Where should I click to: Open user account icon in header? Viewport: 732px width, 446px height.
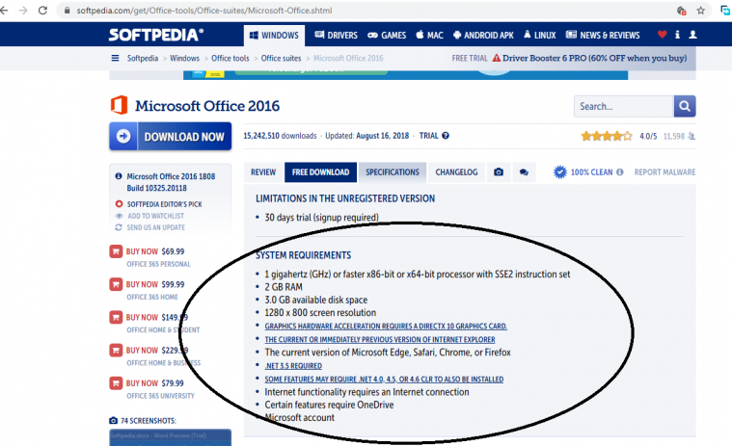(x=692, y=35)
